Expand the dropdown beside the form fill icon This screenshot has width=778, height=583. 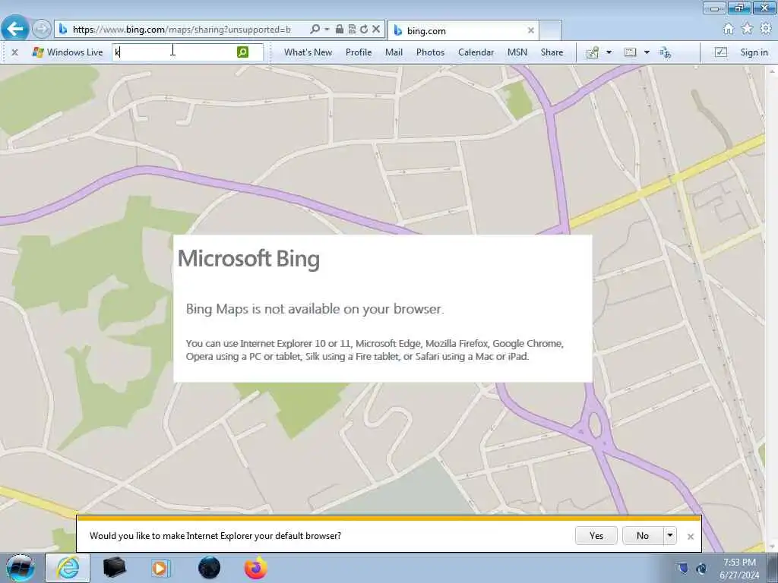[x=647, y=52]
